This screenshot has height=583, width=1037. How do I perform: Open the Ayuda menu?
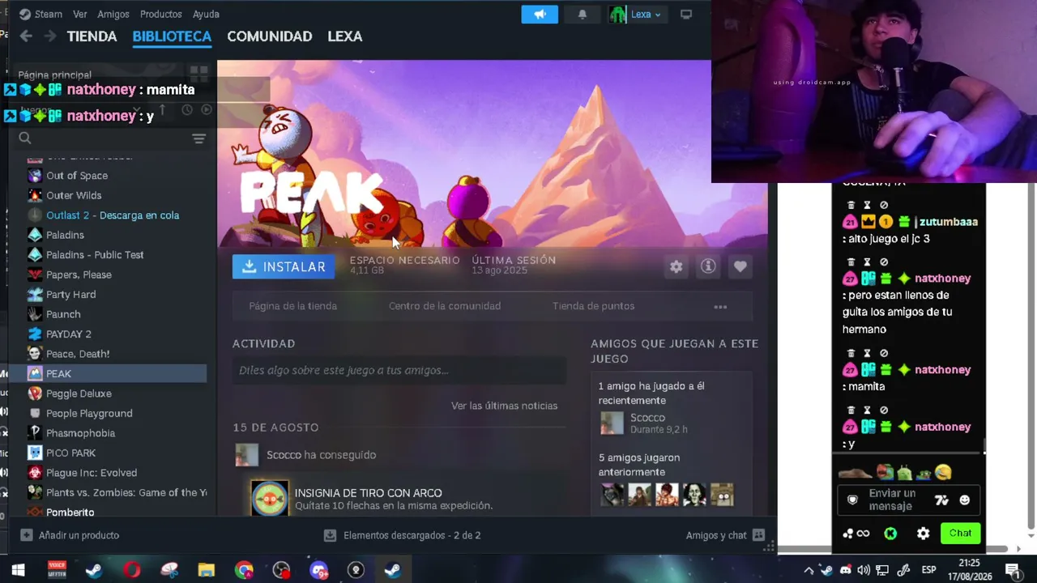pyautogui.click(x=206, y=14)
